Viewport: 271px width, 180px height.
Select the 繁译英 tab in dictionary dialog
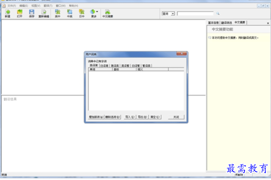146,66
